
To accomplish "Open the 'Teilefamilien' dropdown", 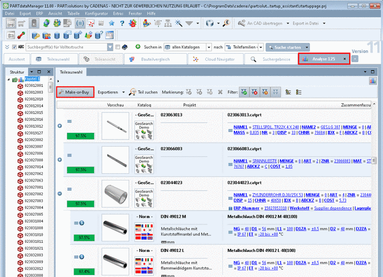I will 261,47.
